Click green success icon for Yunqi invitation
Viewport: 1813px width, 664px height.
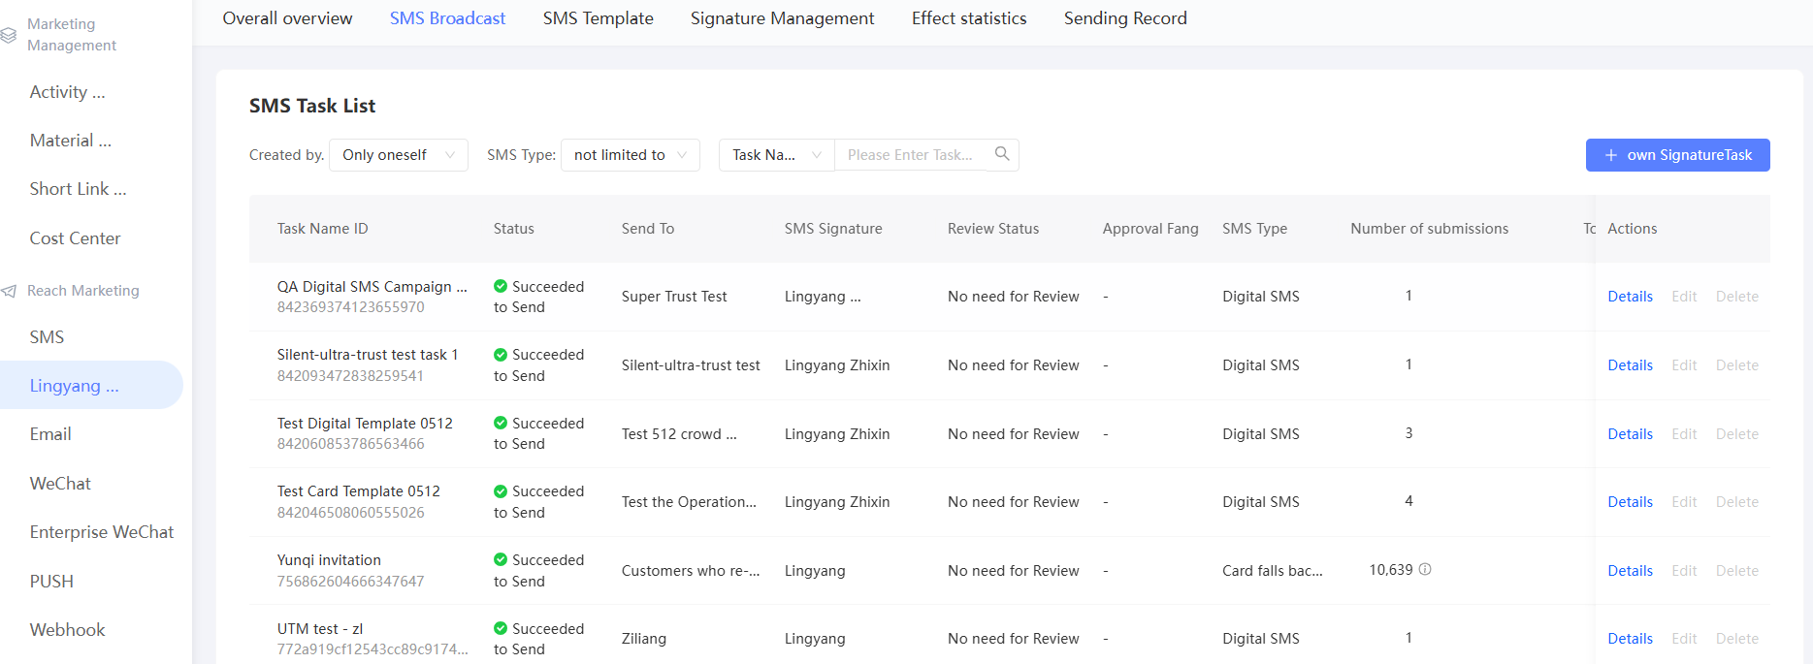click(501, 559)
